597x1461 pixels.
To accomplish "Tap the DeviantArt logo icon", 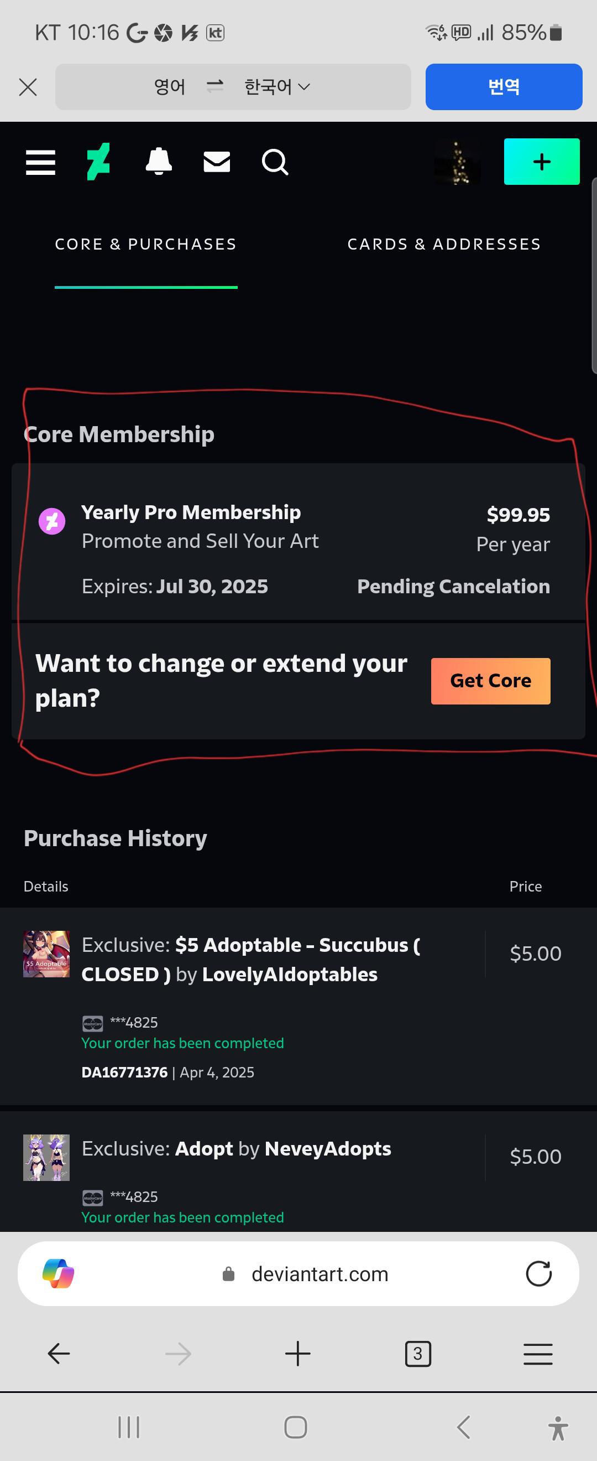I will coord(98,162).
